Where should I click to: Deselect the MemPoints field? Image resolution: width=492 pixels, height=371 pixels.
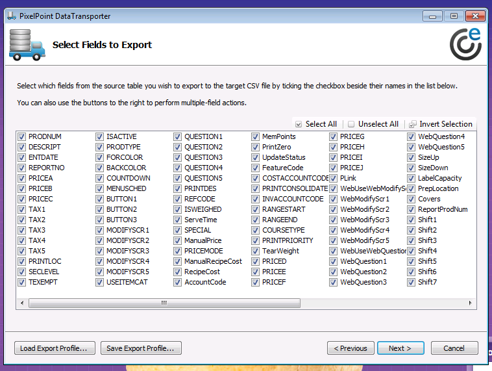point(256,137)
